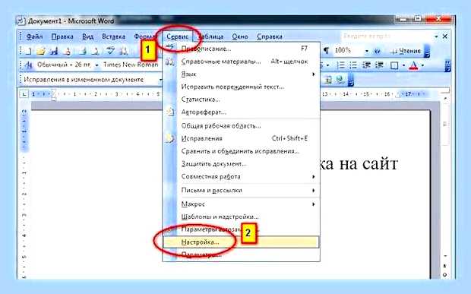Open the Окно menu
This screenshot has width=471, height=294.
[240, 36]
